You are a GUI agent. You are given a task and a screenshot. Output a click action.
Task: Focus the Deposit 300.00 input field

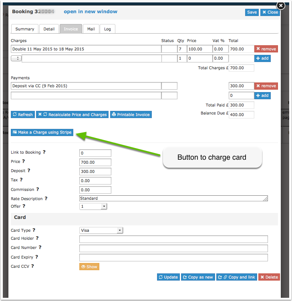tap(95, 171)
